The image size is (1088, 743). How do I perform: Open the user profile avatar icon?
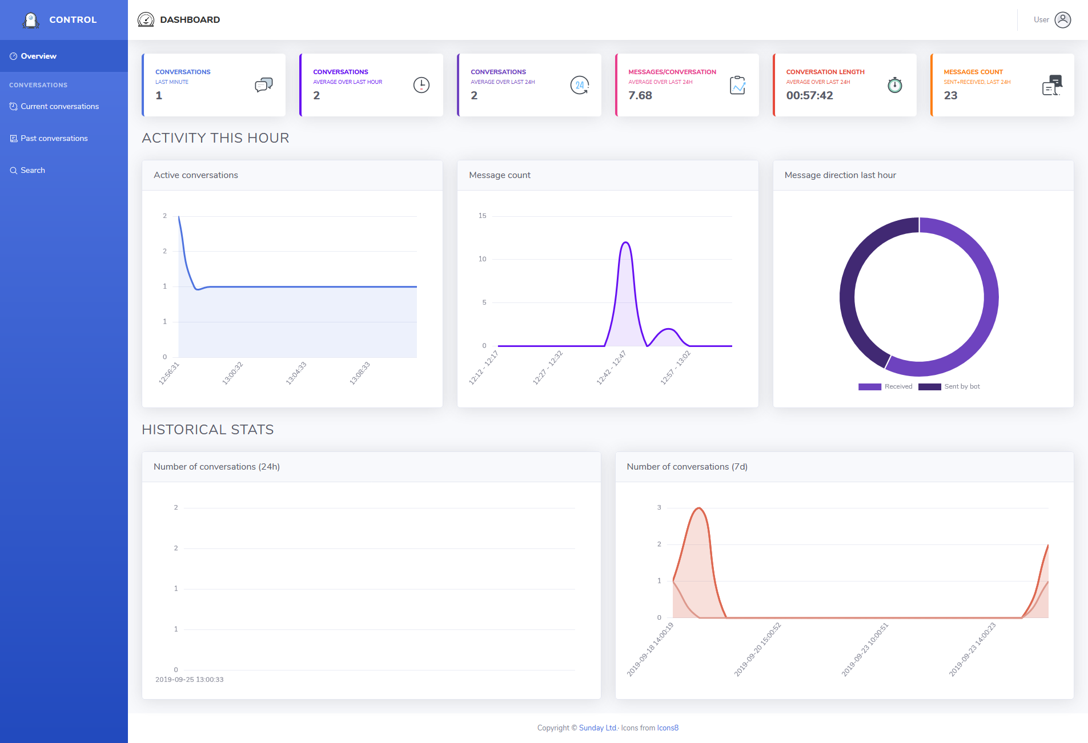[1062, 20]
